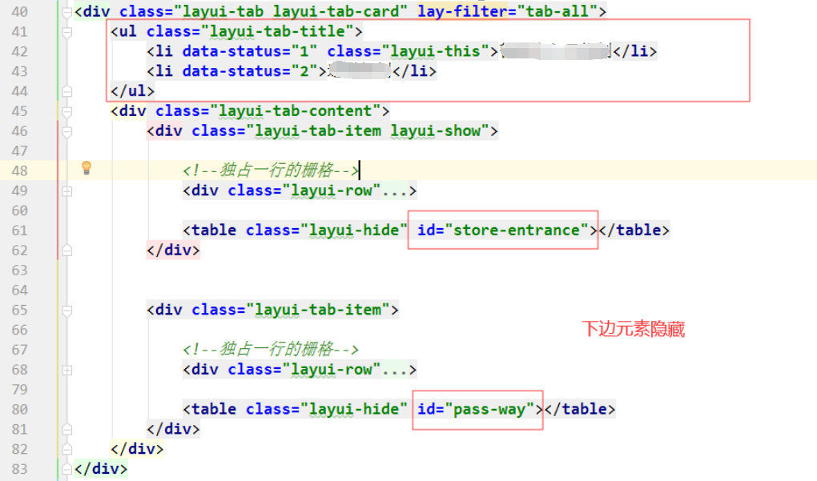Click line number 43 in the gutter
817x481 pixels.
click(x=20, y=72)
